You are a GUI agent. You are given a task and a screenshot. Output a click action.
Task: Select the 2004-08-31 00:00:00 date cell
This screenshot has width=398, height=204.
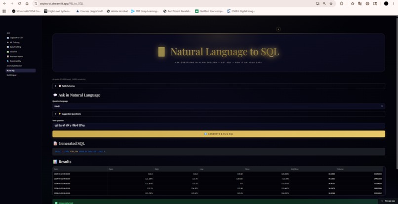pyautogui.click(x=80, y=183)
